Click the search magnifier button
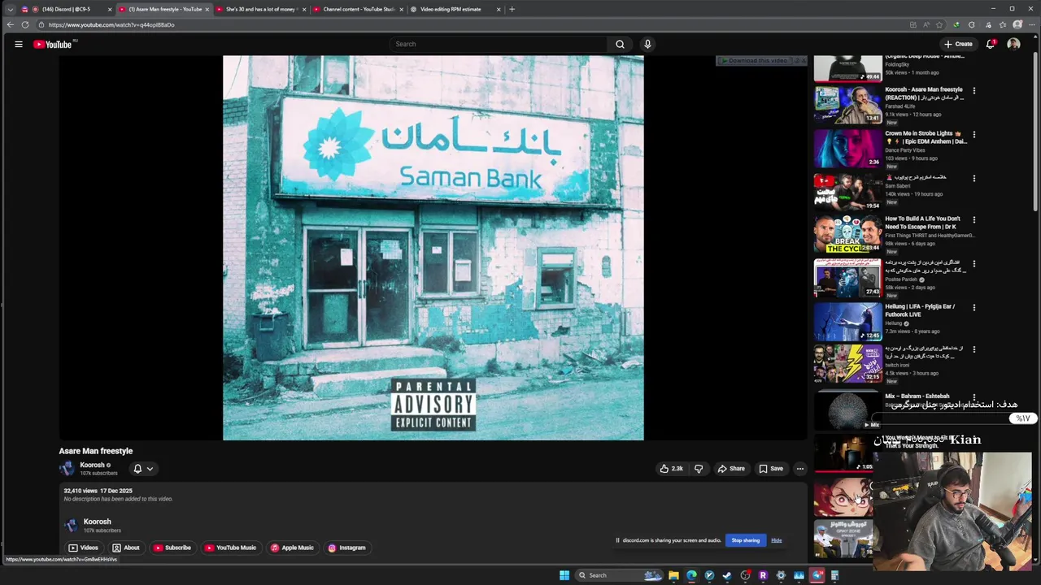This screenshot has width=1041, height=585. coord(620,44)
